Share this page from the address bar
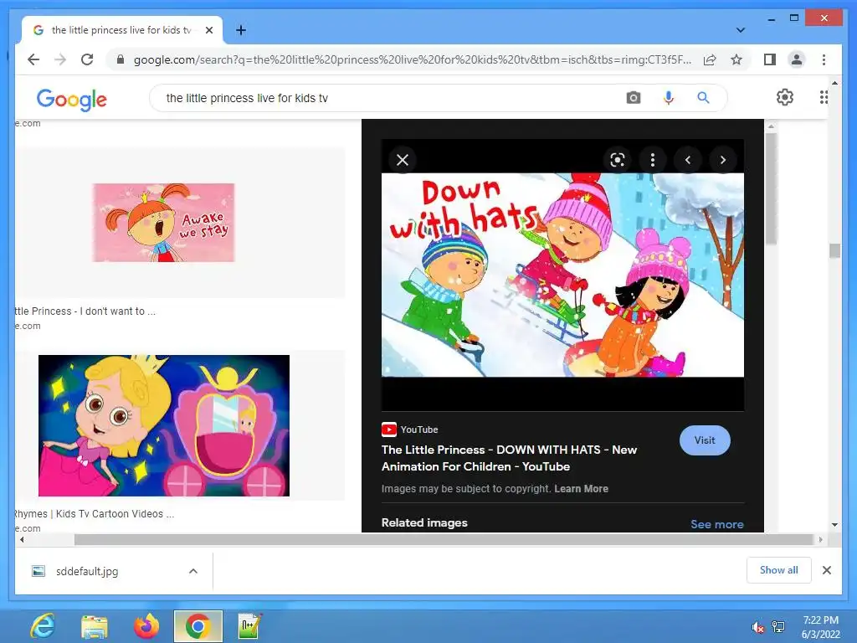857x643 pixels. pyautogui.click(x=710, y=59)
